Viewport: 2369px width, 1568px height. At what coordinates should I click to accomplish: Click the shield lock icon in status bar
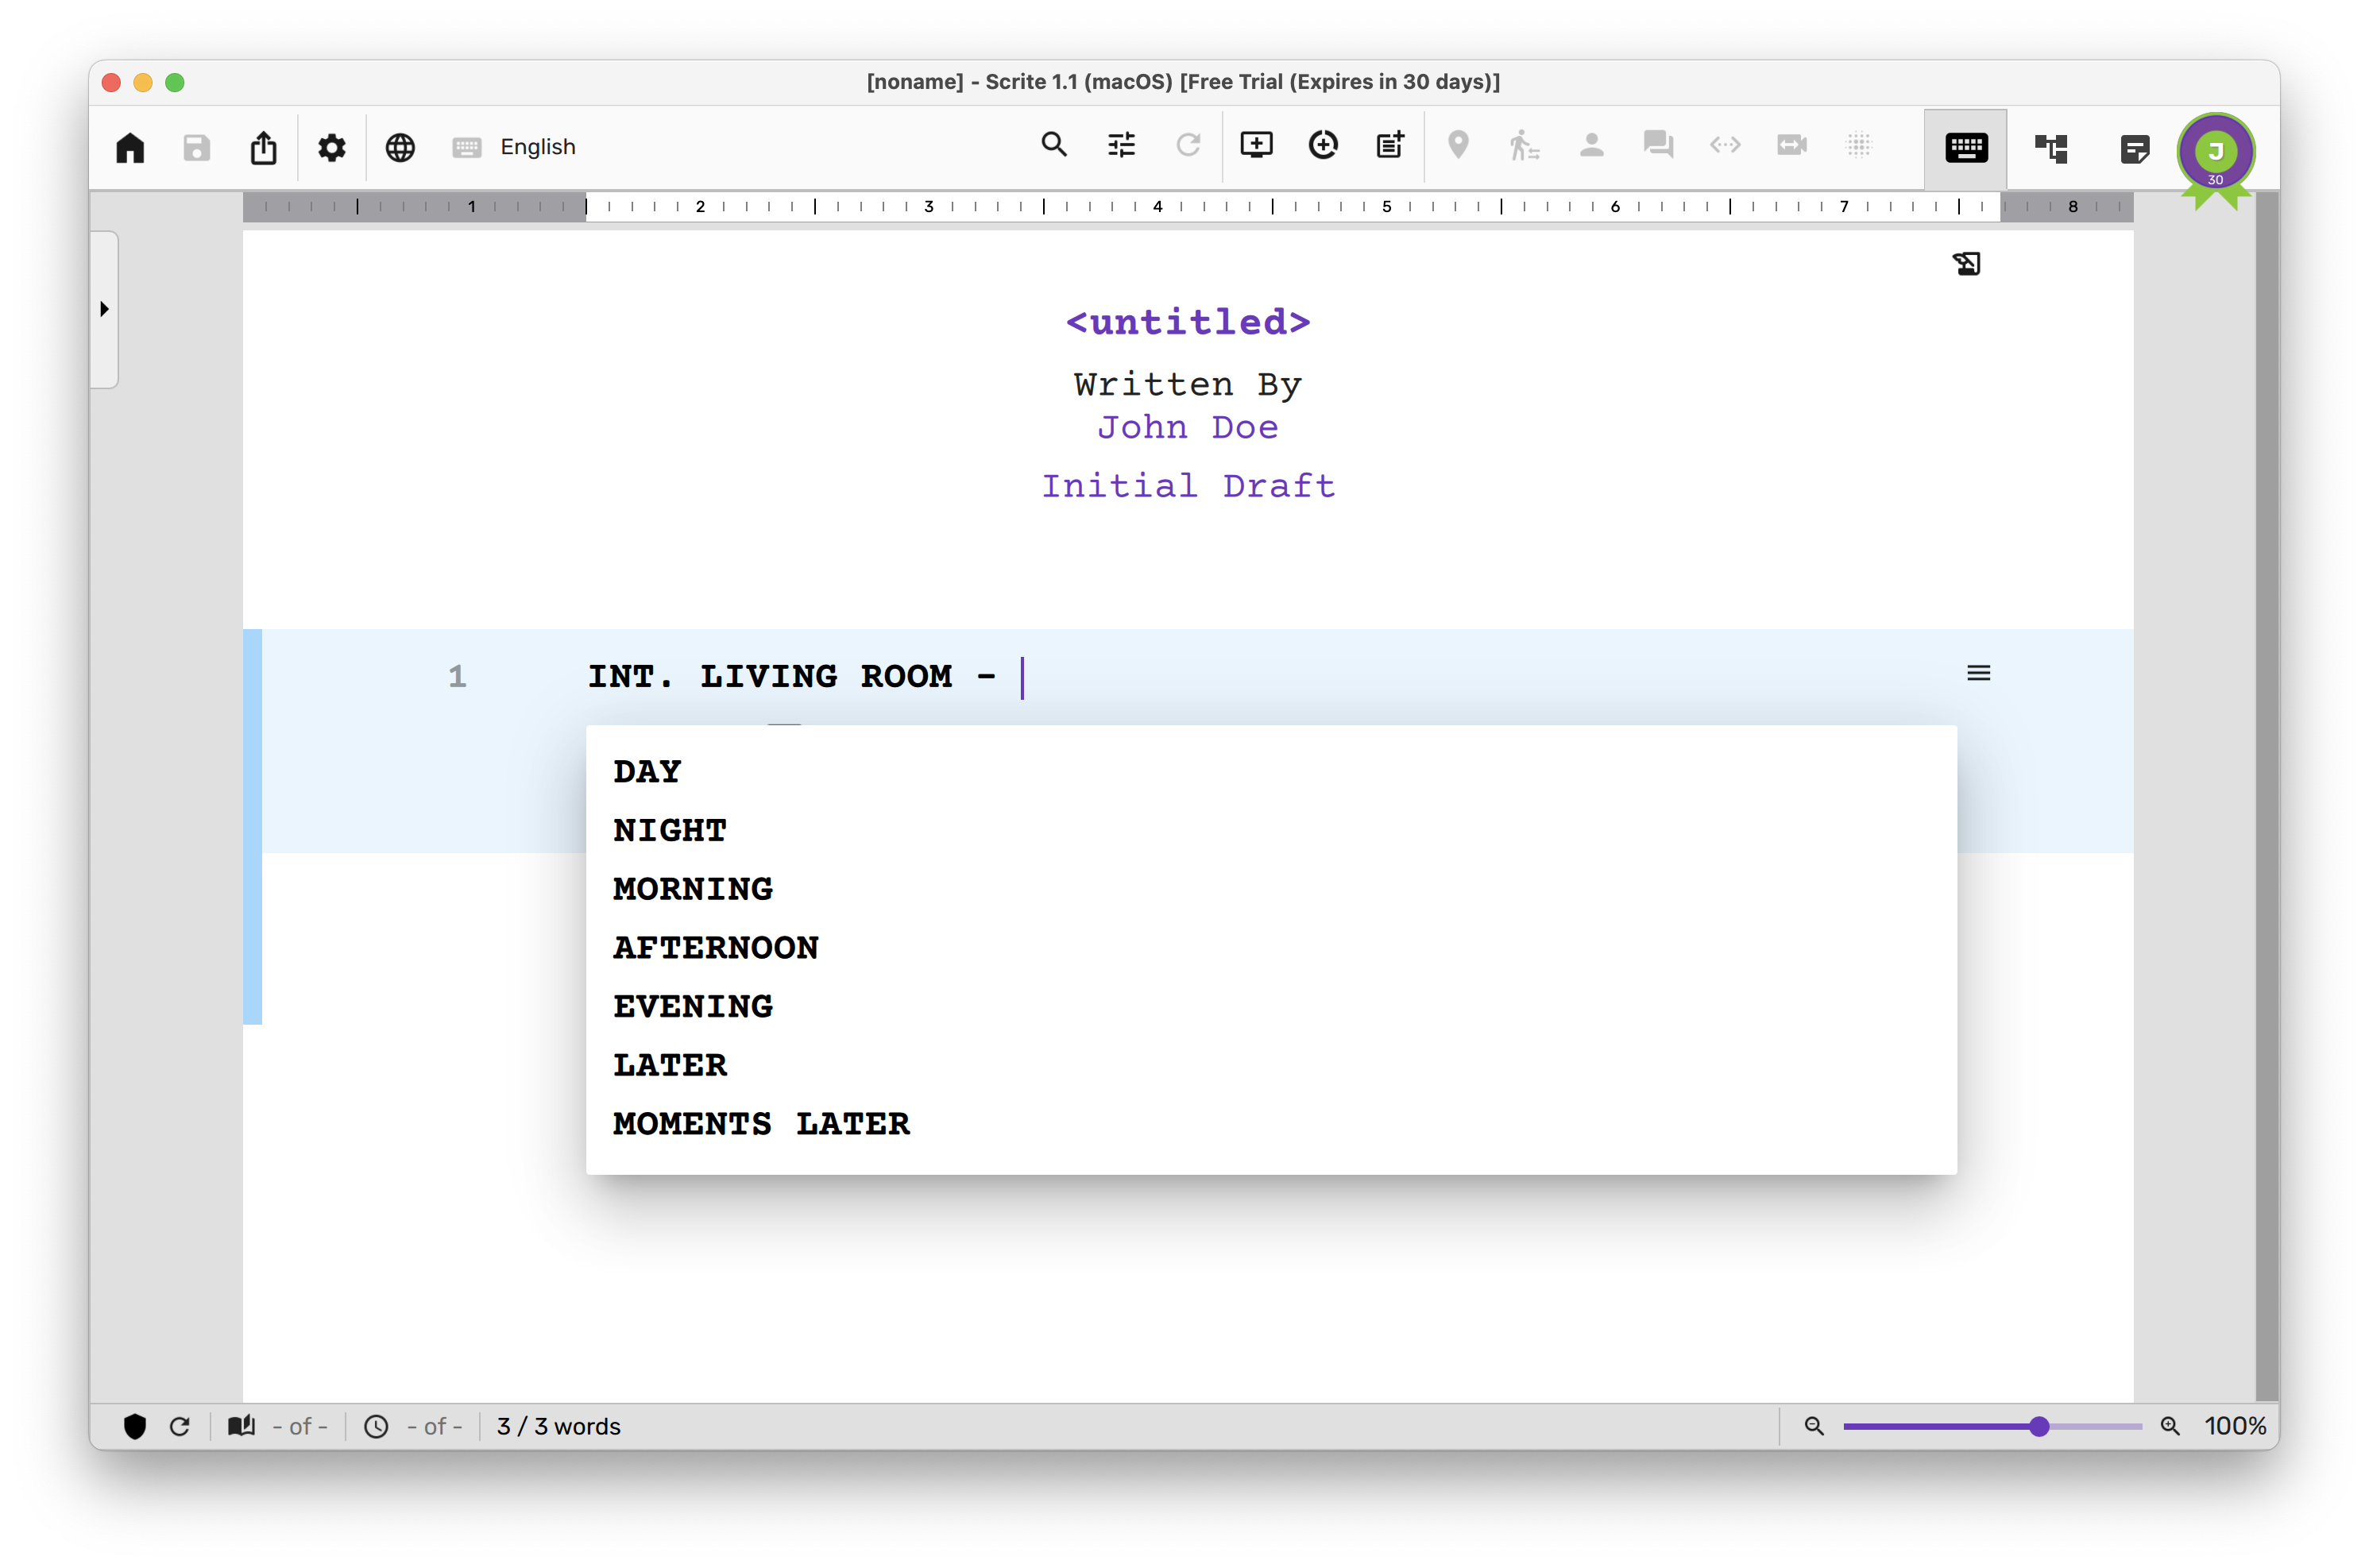(x=135, y=1426)
